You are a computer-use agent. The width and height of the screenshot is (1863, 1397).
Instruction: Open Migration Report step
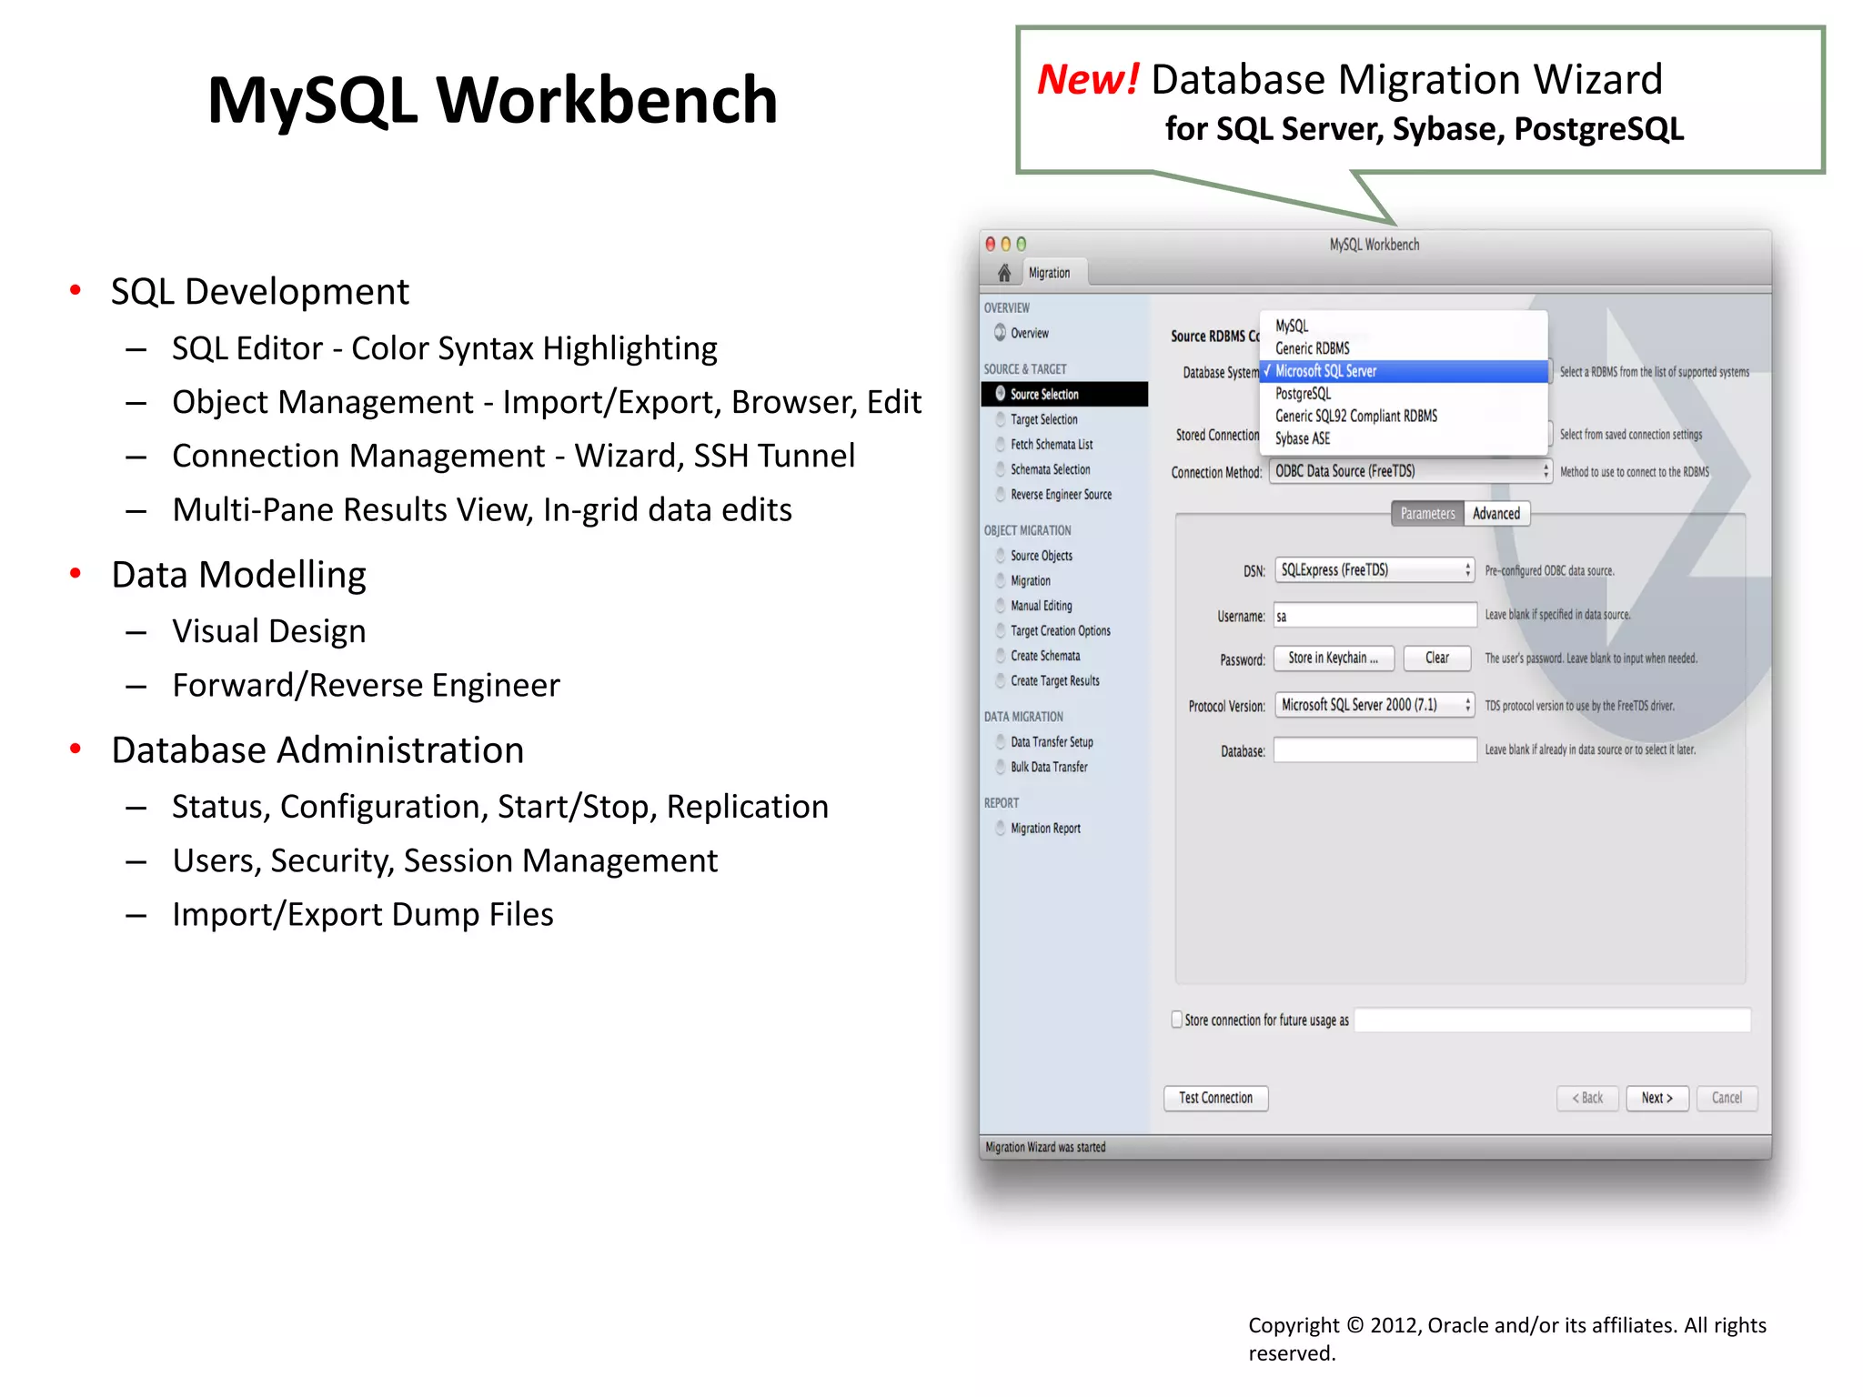click(1045, 829)
